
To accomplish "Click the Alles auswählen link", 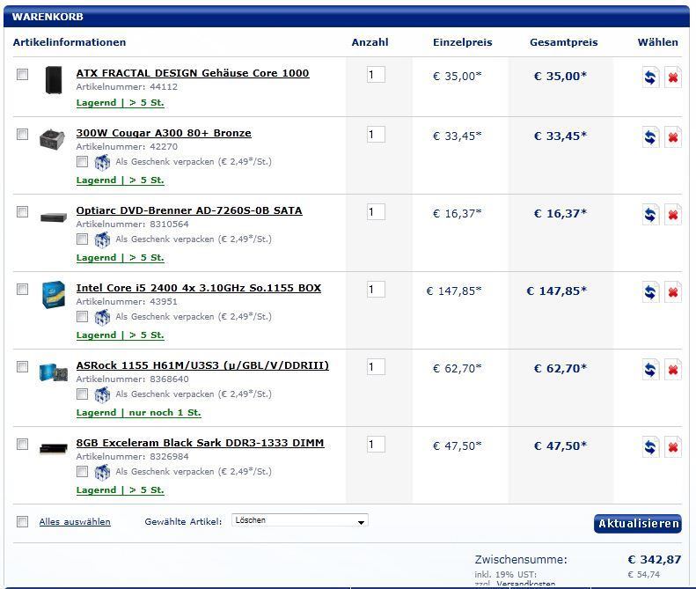I will (75, 522).
